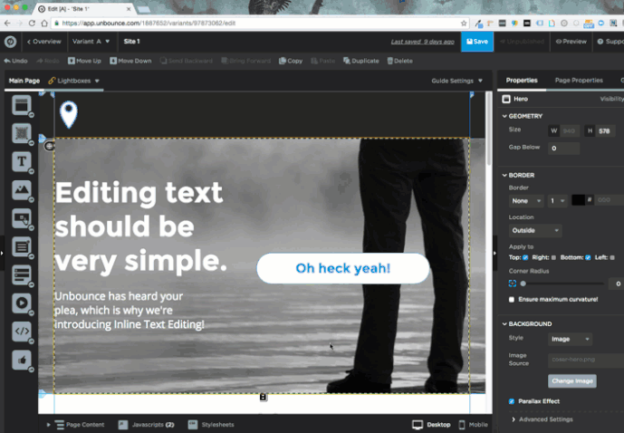
Task: Uncheck the Top border checkbox
Action: pyautogui.click(x=525, y=257)
